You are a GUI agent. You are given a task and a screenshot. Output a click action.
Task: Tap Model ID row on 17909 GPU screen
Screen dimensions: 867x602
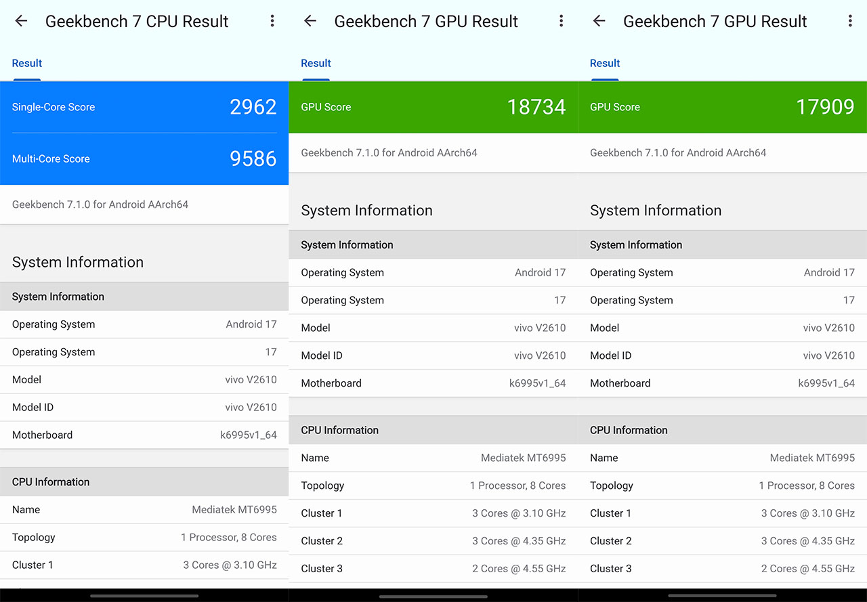[x=722, y=356]
